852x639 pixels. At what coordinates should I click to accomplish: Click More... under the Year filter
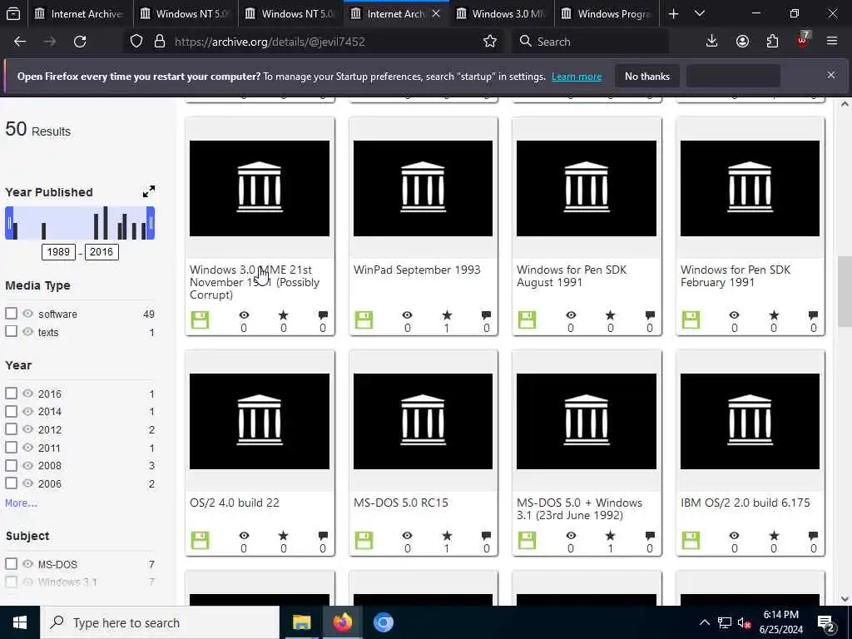[21, 503]
